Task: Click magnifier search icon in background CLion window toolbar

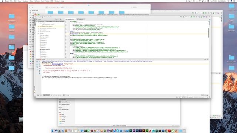Action: 221,13
